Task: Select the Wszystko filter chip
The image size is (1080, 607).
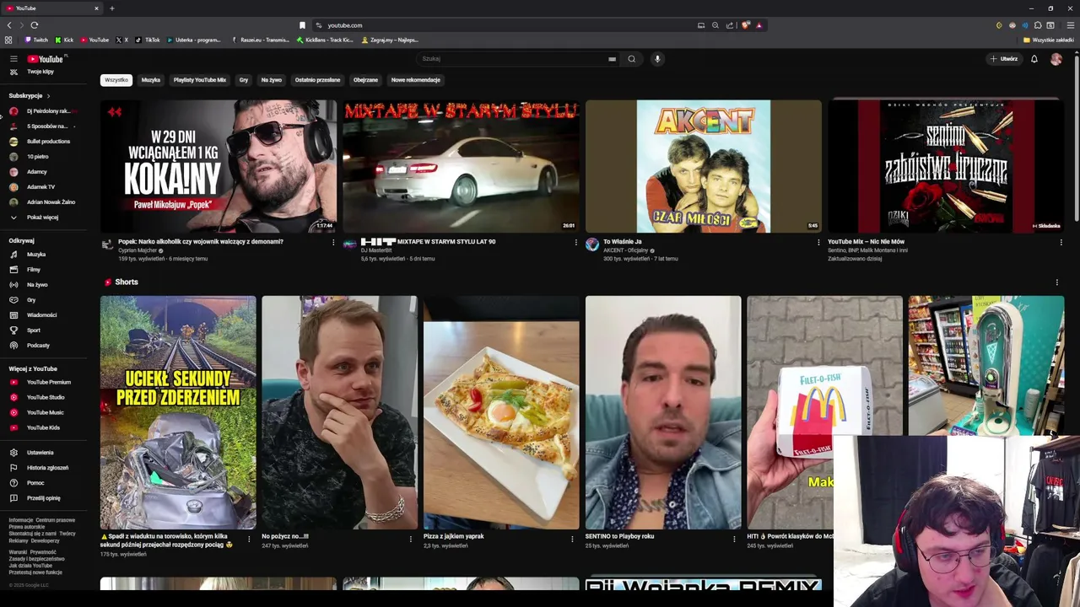Action: coord(116,80)
